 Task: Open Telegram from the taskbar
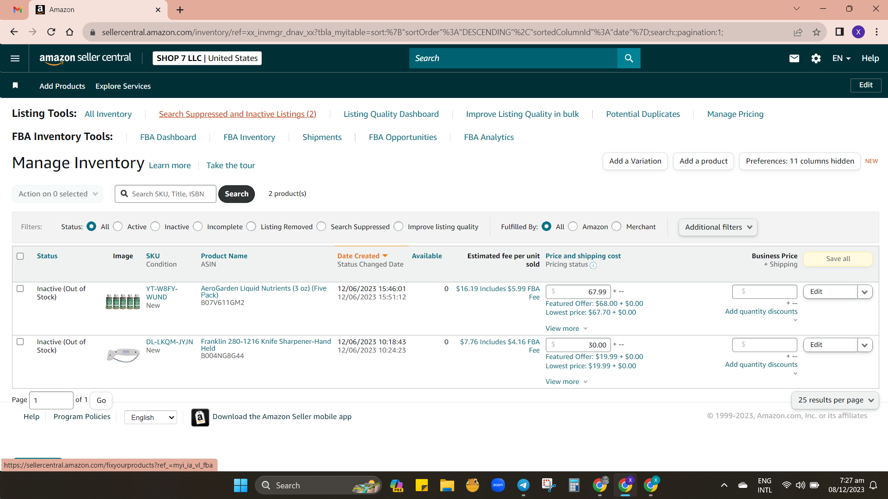click(x=523, y=485)
